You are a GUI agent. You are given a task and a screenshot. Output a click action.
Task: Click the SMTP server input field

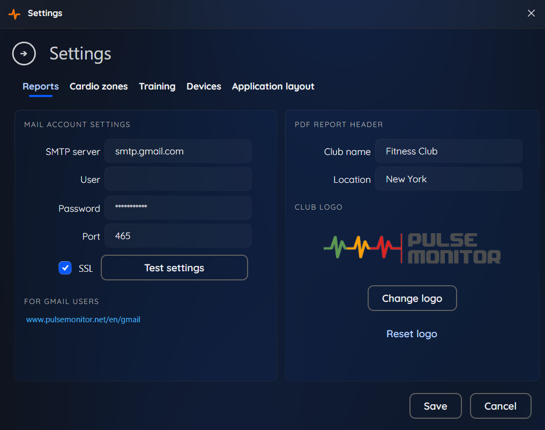tap(178, 151)
